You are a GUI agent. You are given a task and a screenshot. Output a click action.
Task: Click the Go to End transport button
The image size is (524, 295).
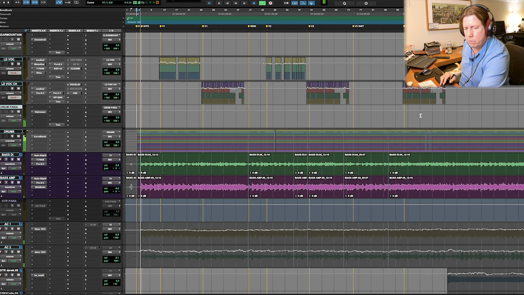tap(244, 3)
